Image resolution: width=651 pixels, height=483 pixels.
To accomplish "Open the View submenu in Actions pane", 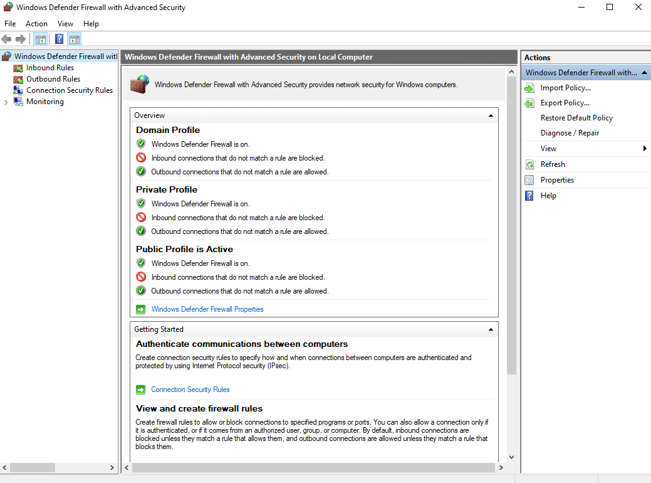I will [548, 148].
